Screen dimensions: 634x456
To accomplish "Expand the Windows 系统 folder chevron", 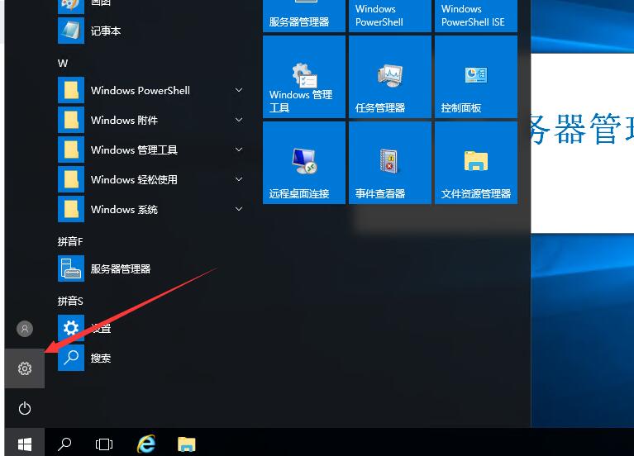I will [239, 209].
